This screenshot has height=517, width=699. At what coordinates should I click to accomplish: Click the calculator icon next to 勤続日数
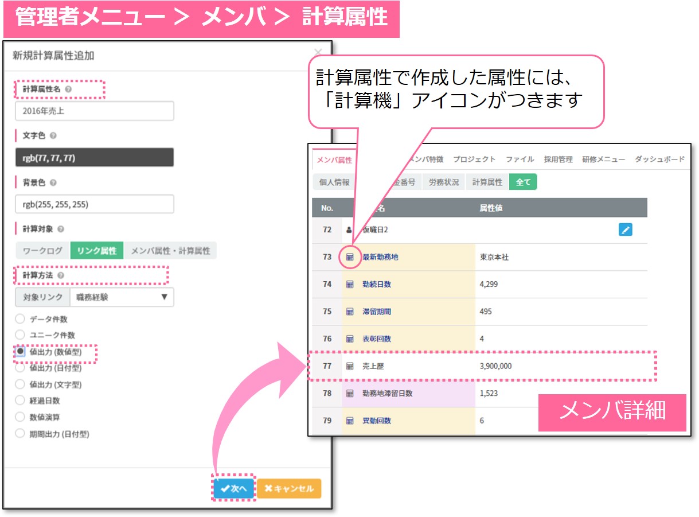point(350,285)
